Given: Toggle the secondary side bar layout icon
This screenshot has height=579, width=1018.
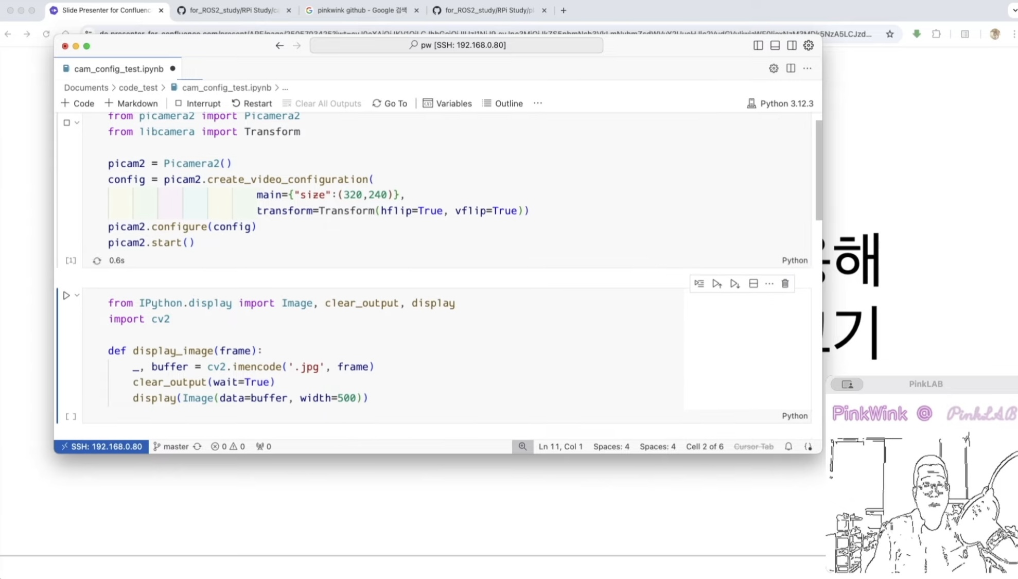Looking at the screenshot, I should coord(792,45).
